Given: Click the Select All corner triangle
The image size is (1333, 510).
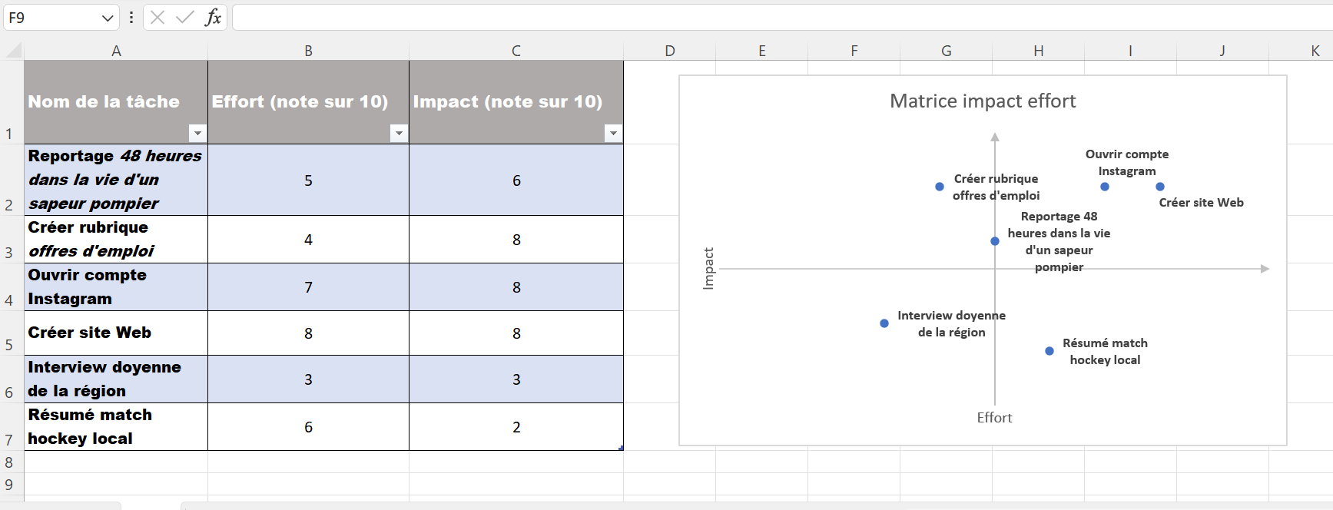Looking at the screenshot, I should click(14, 51).
